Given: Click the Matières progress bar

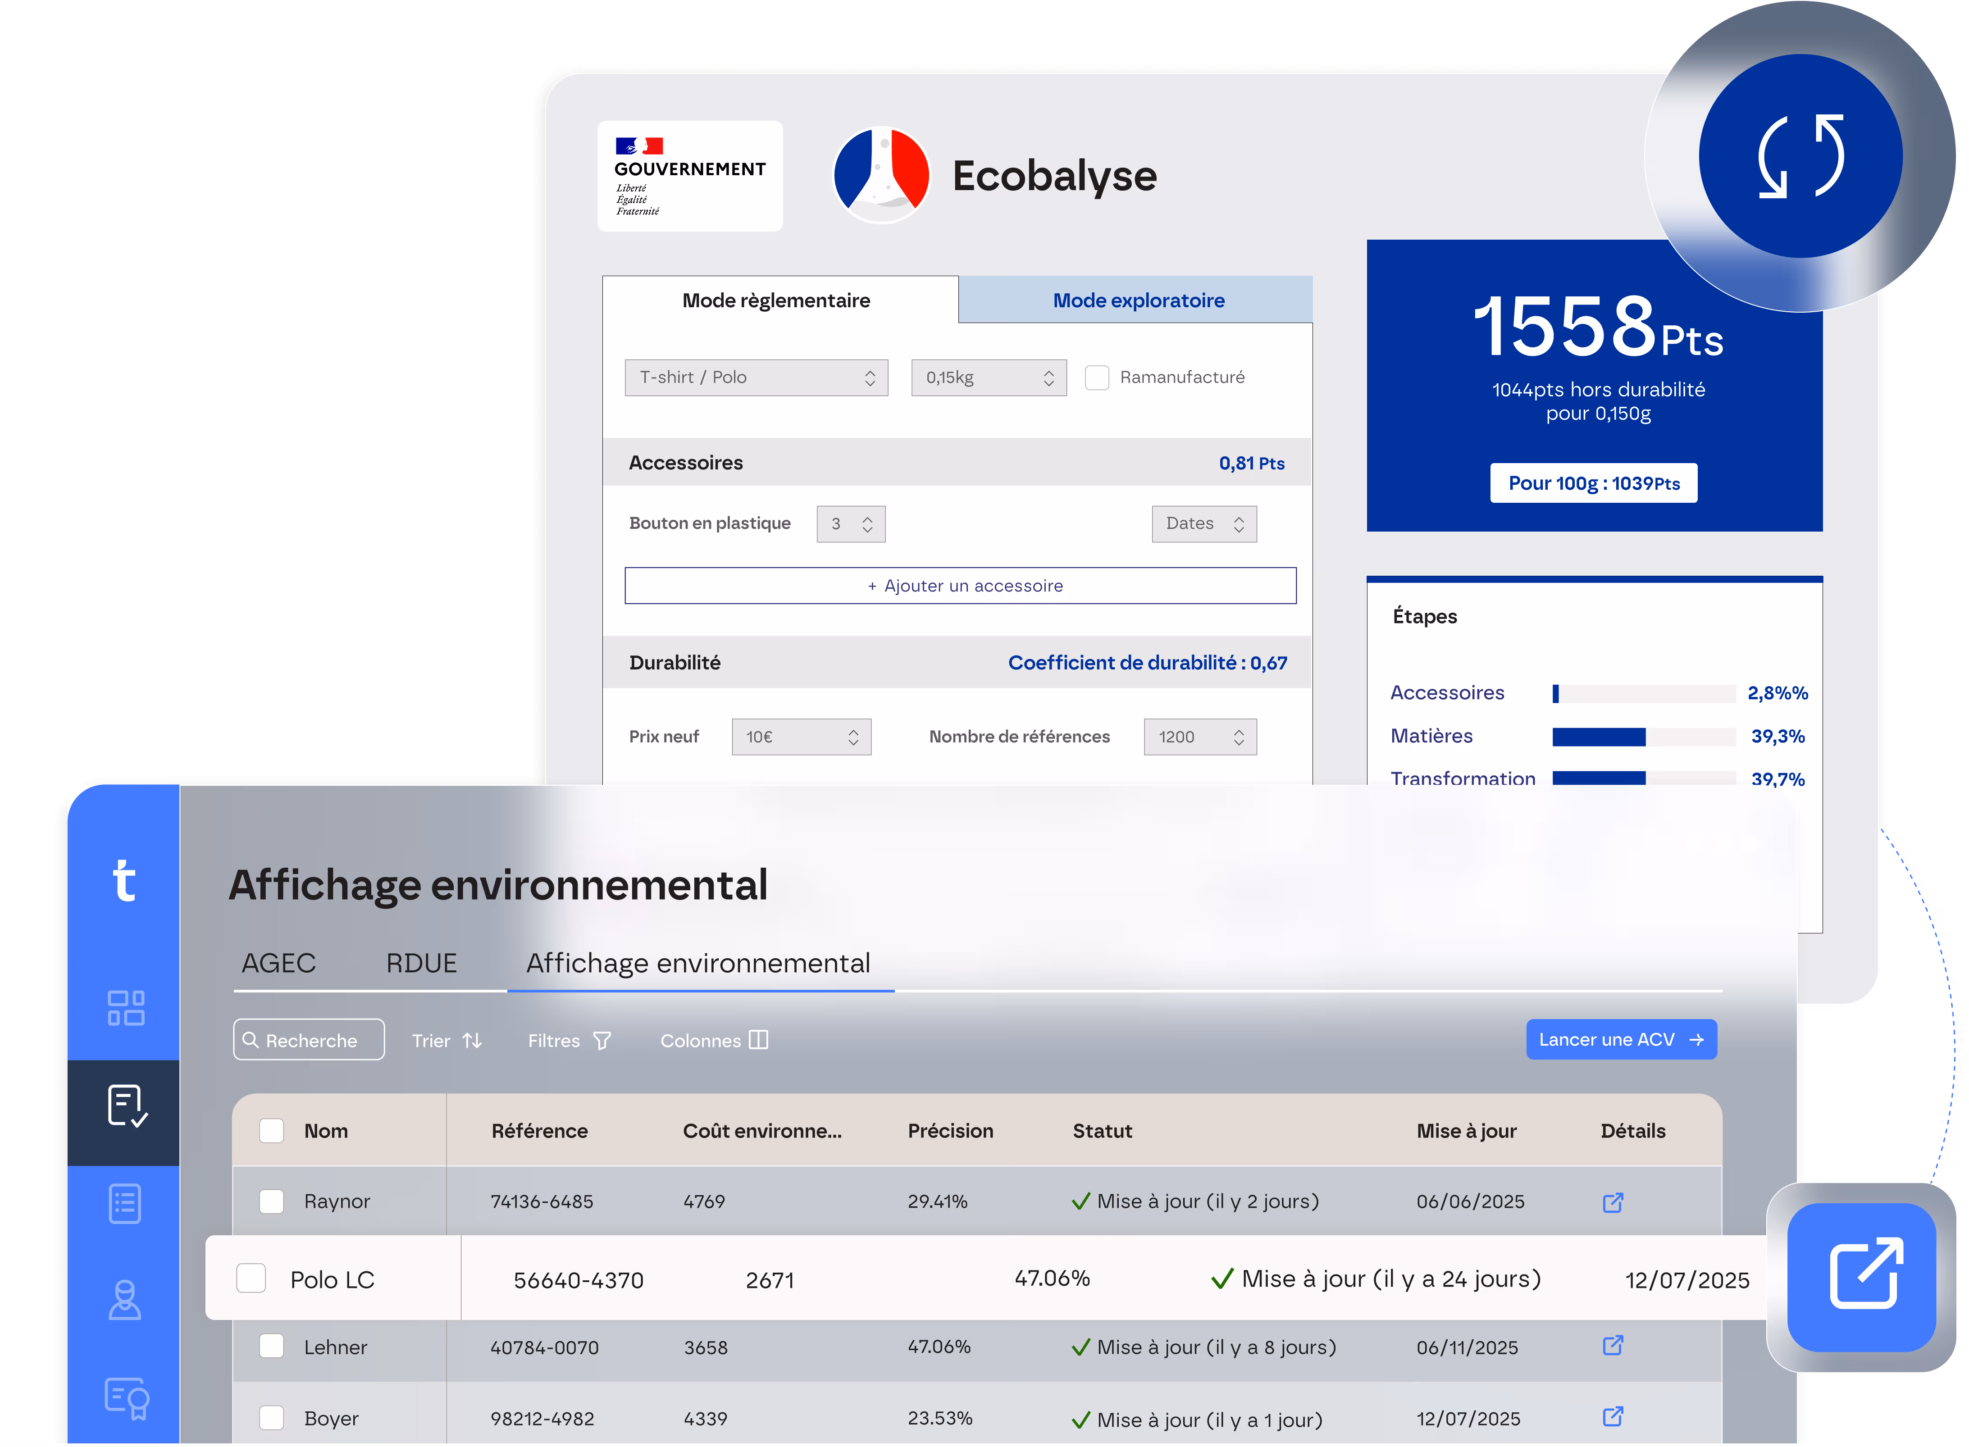Looking at the screenshot, I should 1643,737.
